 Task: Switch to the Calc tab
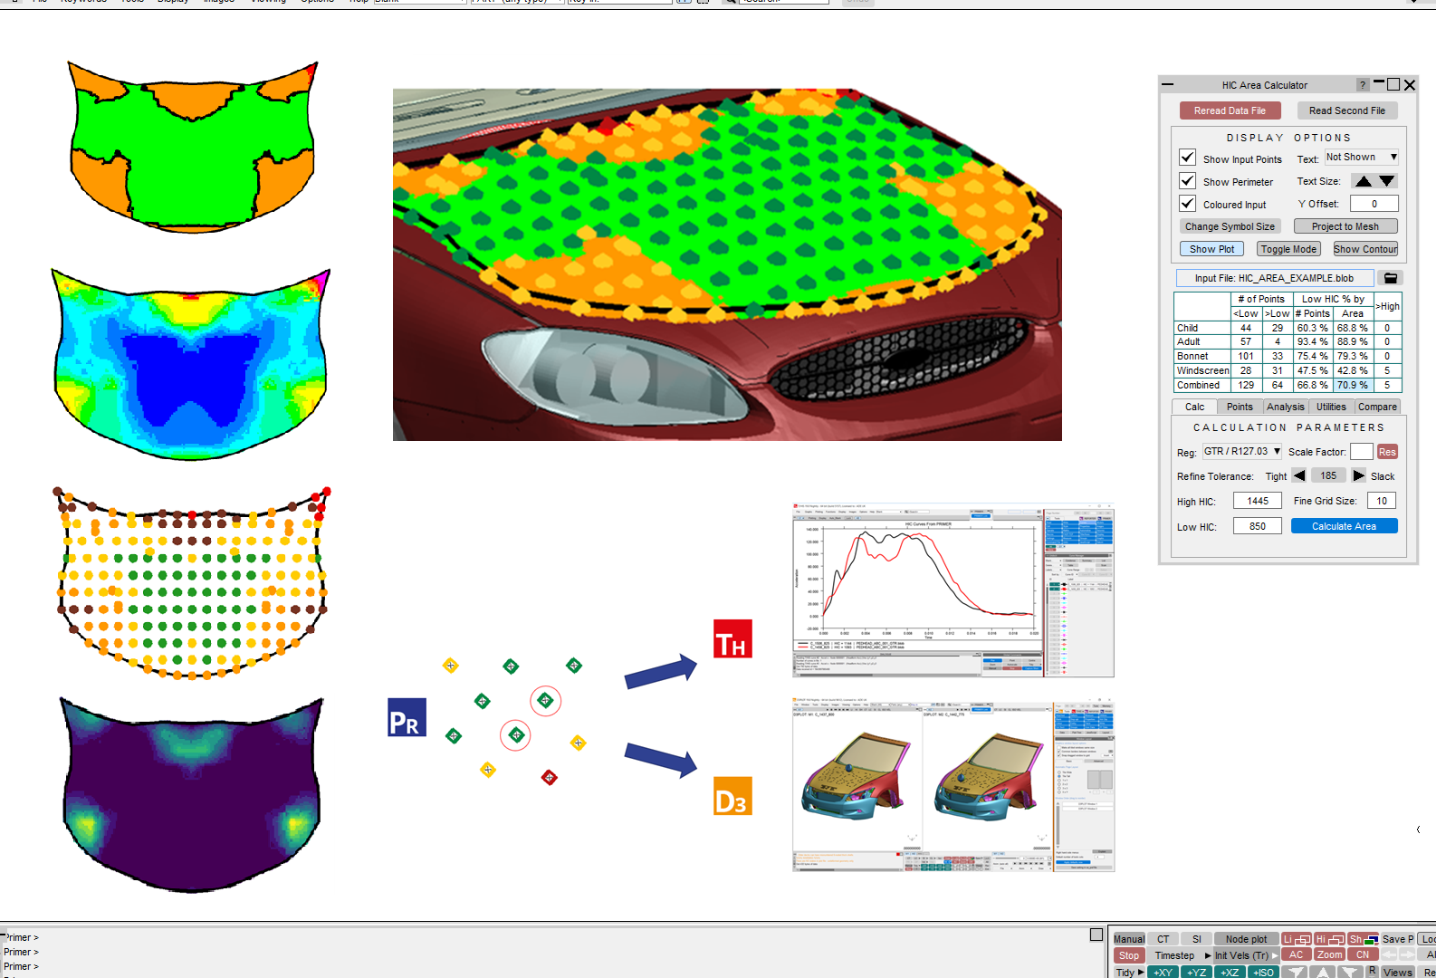pos(1194,407)
